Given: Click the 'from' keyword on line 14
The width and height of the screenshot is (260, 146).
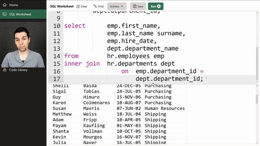Looking at the screenshot, I should pos(71,56).
